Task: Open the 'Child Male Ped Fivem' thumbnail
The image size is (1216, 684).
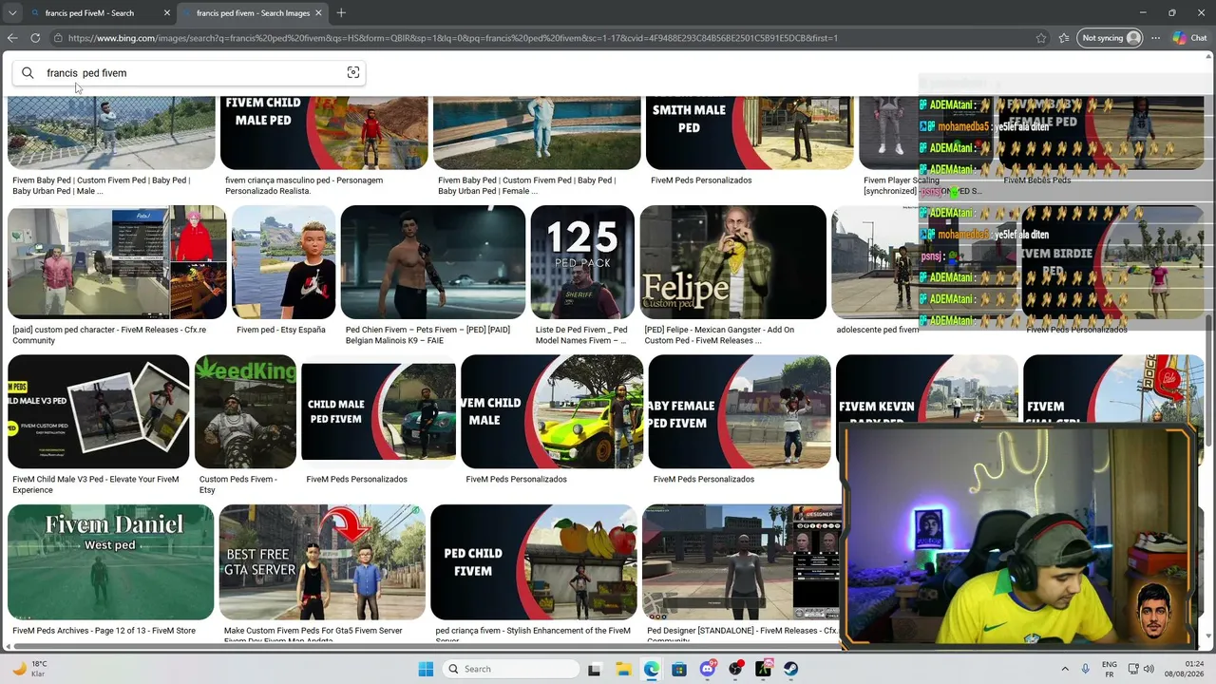Action: point(379,411)
